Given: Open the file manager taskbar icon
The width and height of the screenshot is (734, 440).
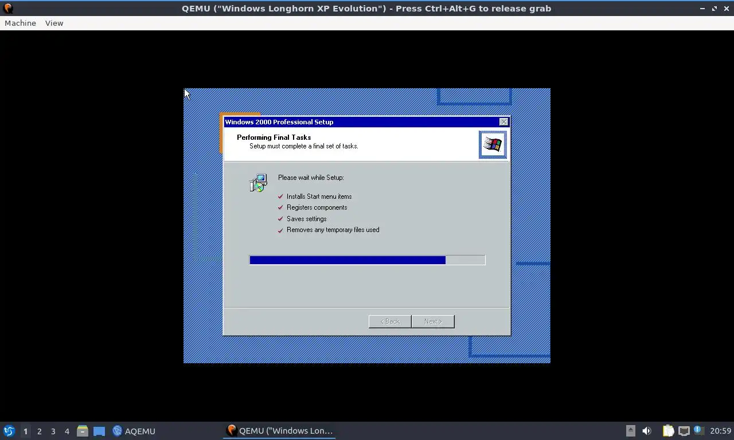Looking at the screenshot, I should pyautogui.click(x=83, y=431).
